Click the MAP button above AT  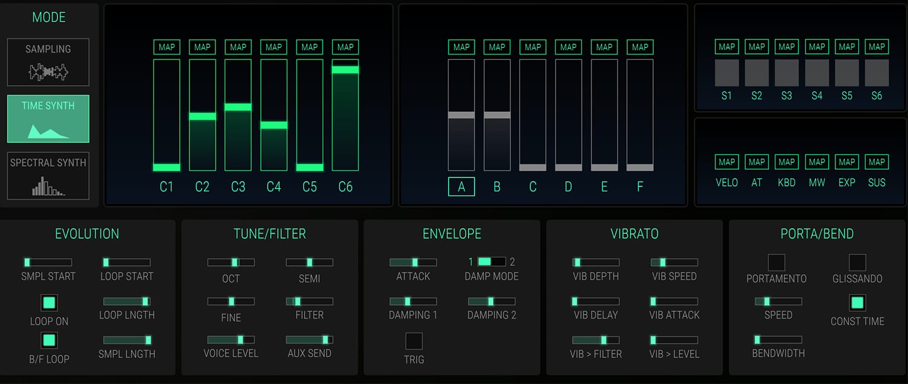coord(757,162)
